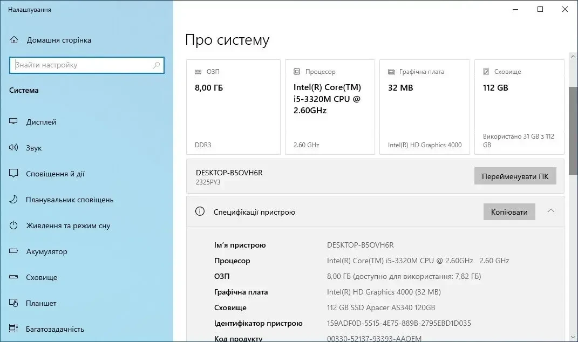Click Копіювати button for device specs
Viewport: 578px width, 342px height.
(x=509, y=212)
